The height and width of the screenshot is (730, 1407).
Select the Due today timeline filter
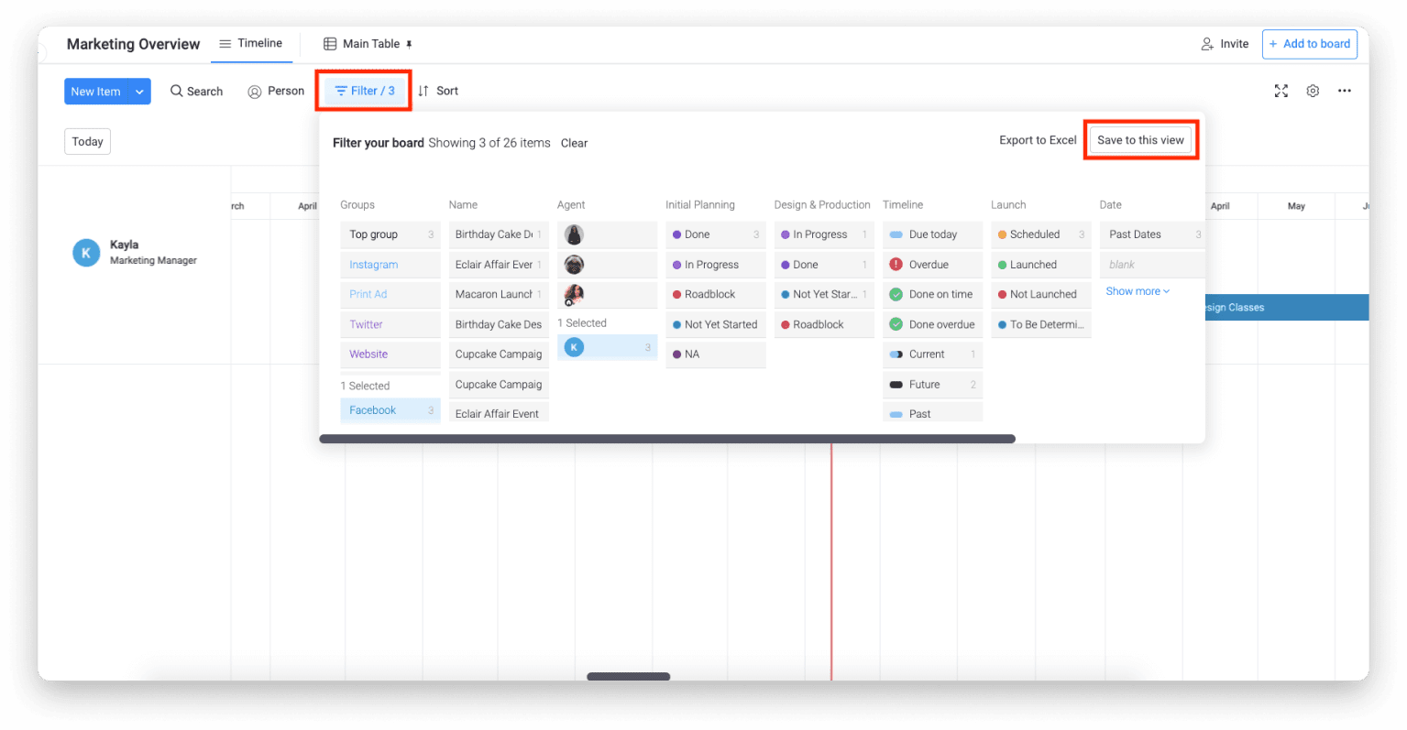click(x=932, y=234)
